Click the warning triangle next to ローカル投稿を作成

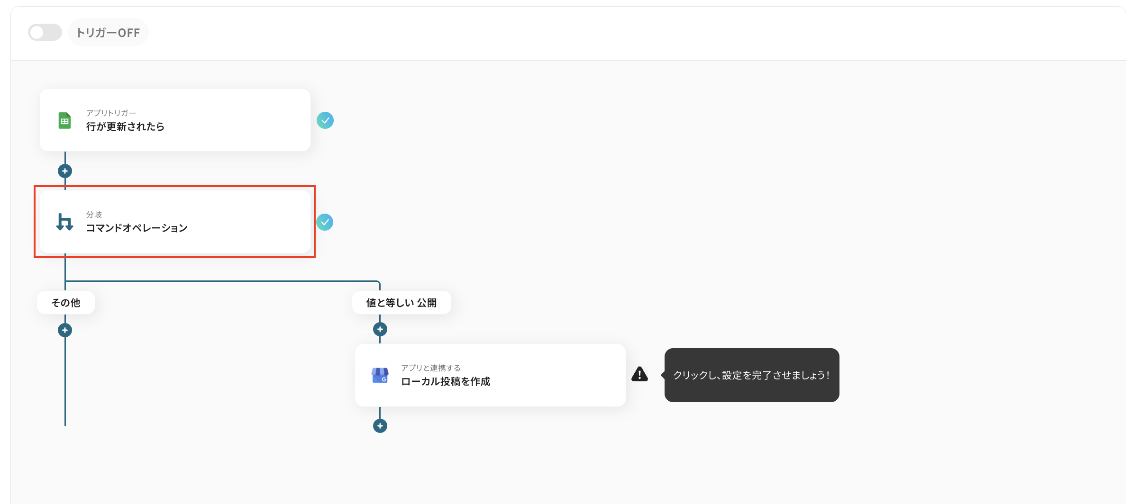640,375
